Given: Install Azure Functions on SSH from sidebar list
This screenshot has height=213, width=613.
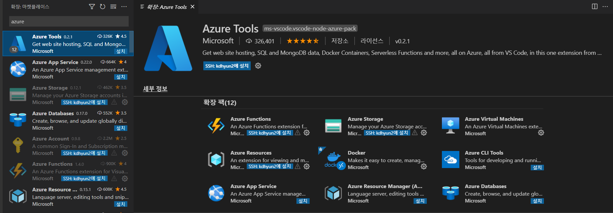Looking at the screenshot, I should click(84, 179).
